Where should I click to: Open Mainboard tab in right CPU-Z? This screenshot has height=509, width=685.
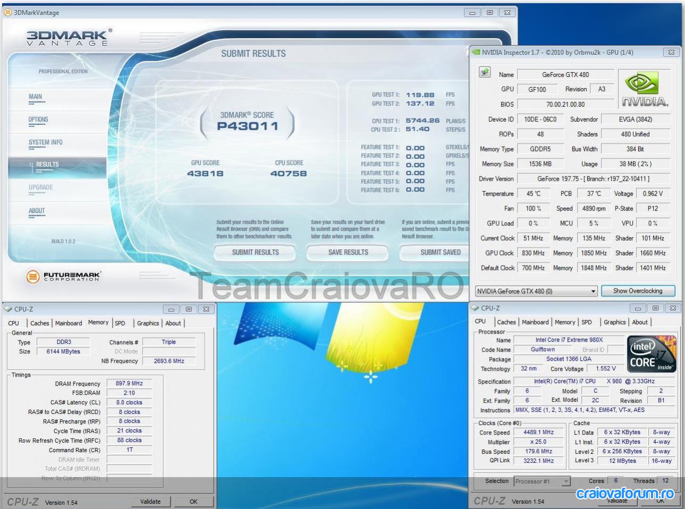[535, 322]
